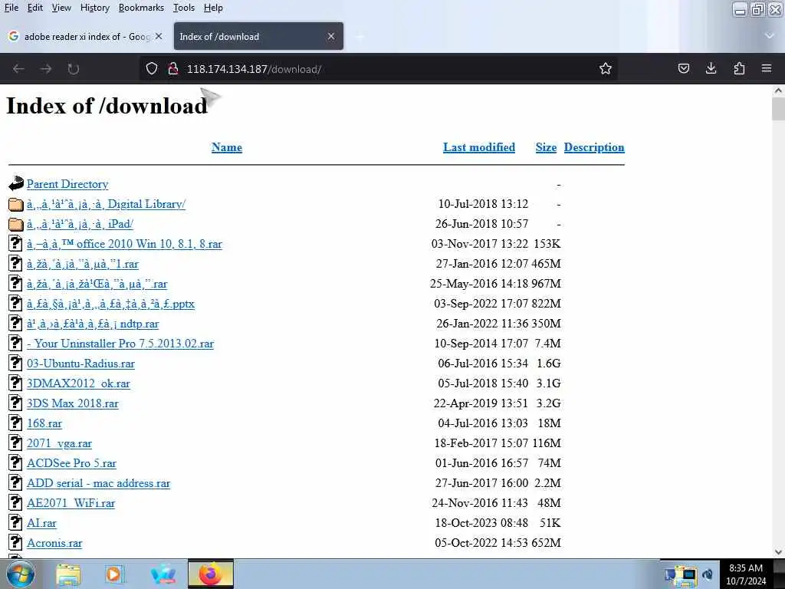Image resolution: width=785 pixels, height=589 pixels.
Task: Download 3DS Max 2018.rar file
Action: point(73,403)
